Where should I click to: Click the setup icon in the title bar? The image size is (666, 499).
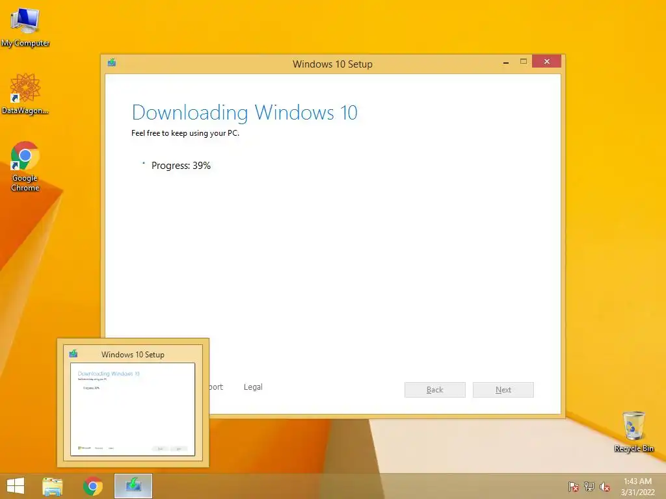pyautogui.click(x=112, y=63)
